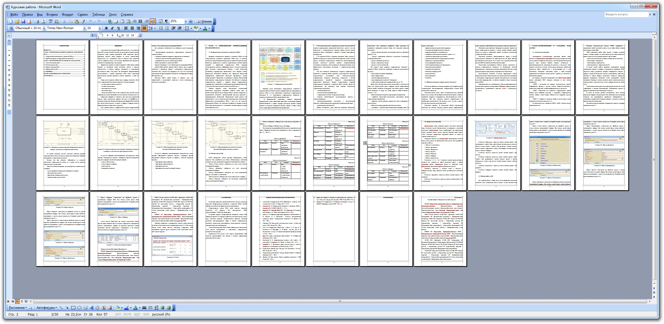Insert WordArt from Drawing toolbar
Image resolution: width=664 pixels, height=324 pixels.
91,308
